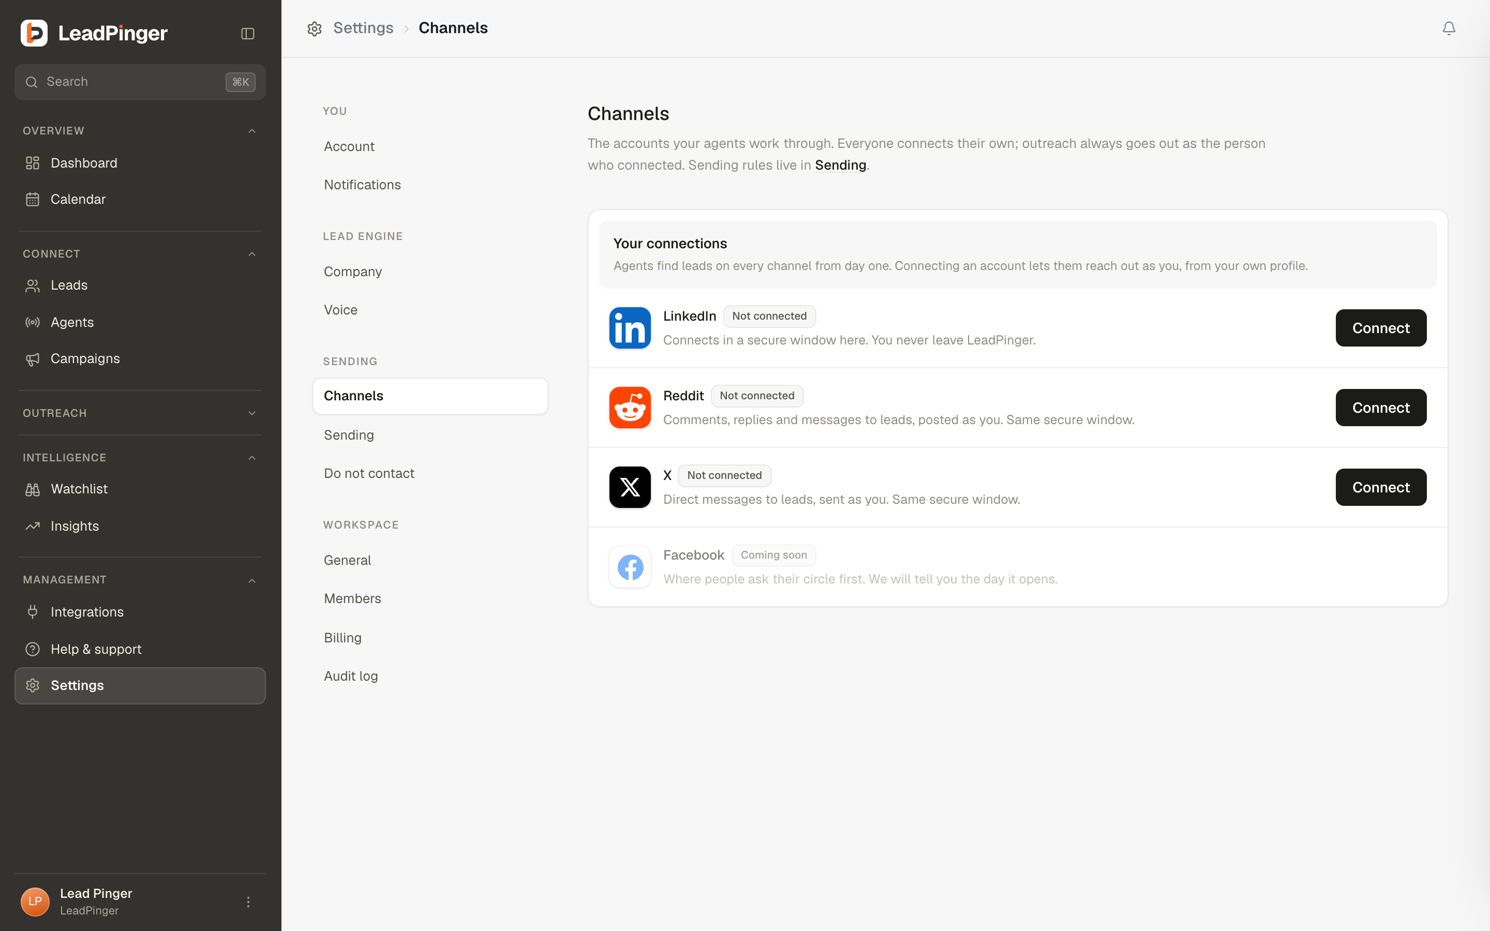Select the Account settings page
Image resolution: width=1490 pixels, height=931 pixels.
[430, 146]
